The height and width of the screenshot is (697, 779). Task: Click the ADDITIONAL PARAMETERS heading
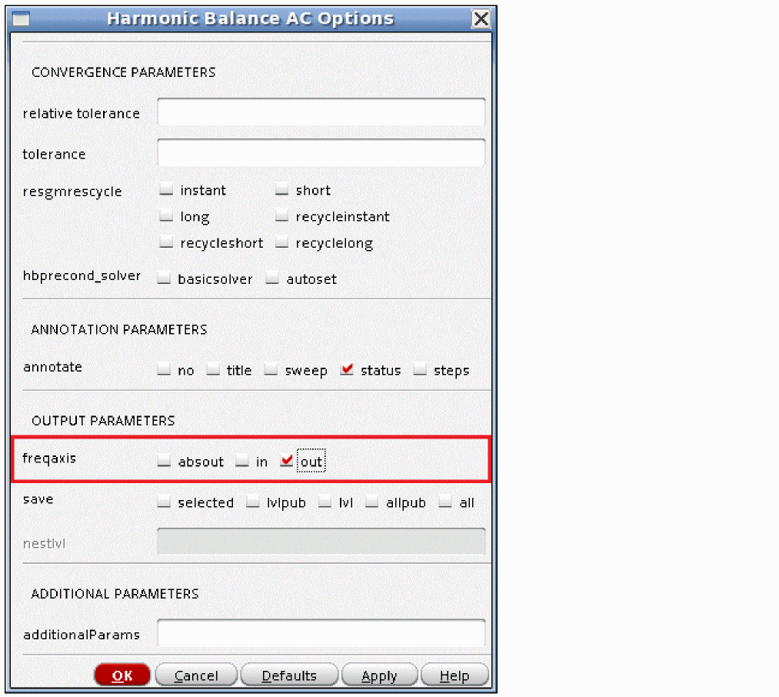click(115, 594)
